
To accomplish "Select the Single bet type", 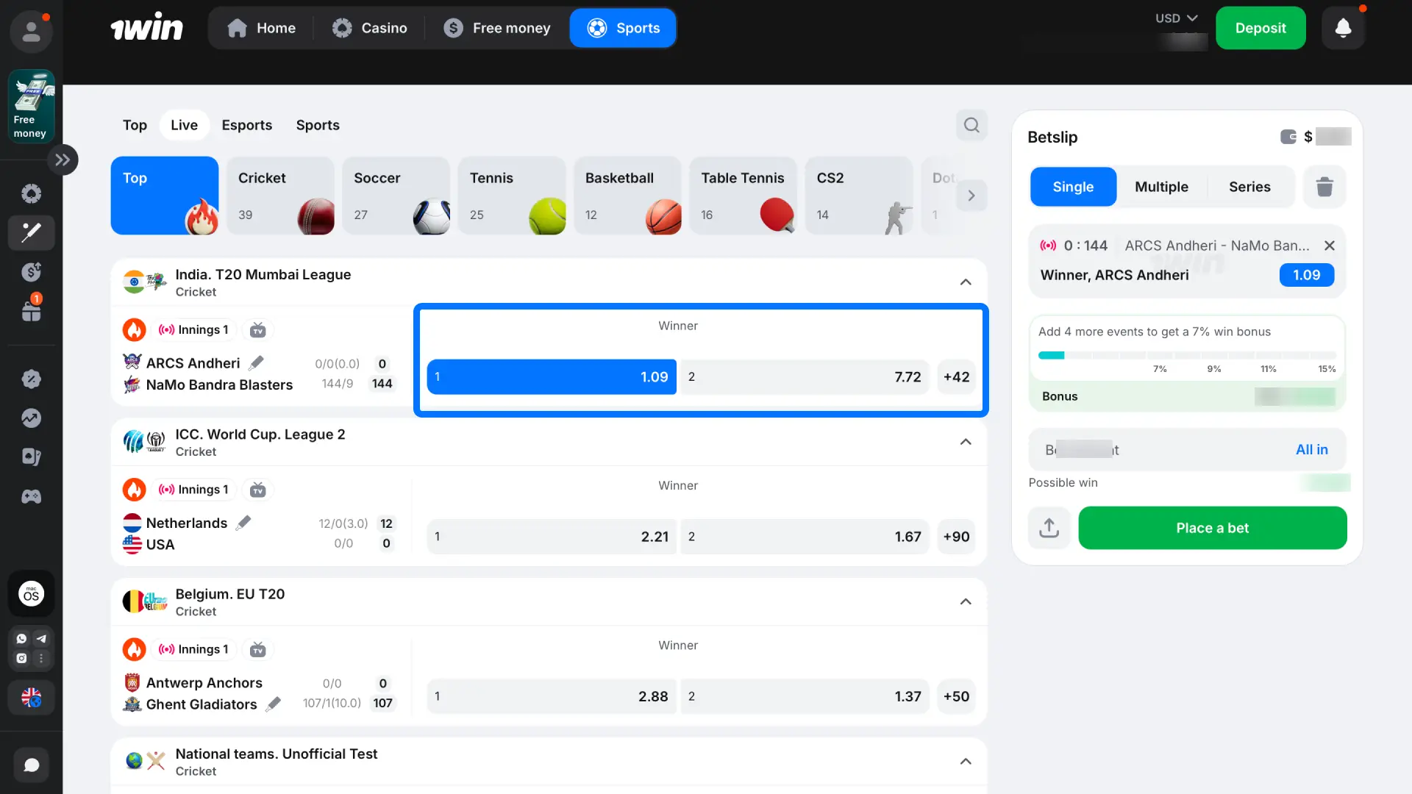I will pyautogui.click(x=1073, y=187).
